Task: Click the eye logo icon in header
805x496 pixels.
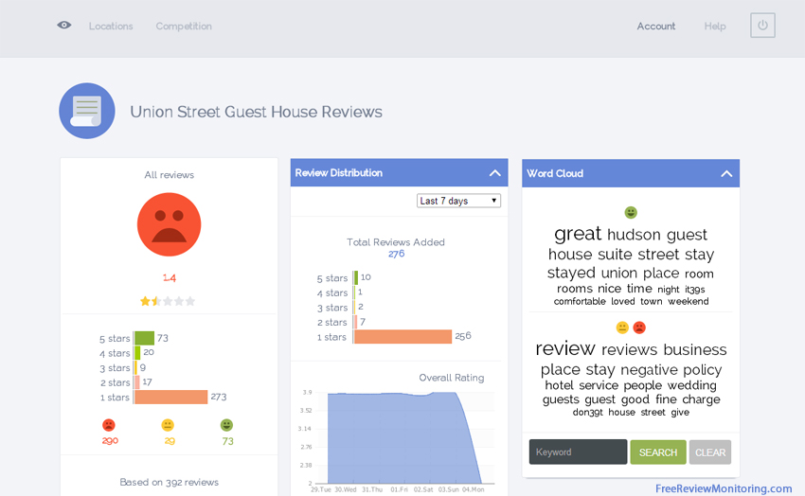Action: click(64, 26)
